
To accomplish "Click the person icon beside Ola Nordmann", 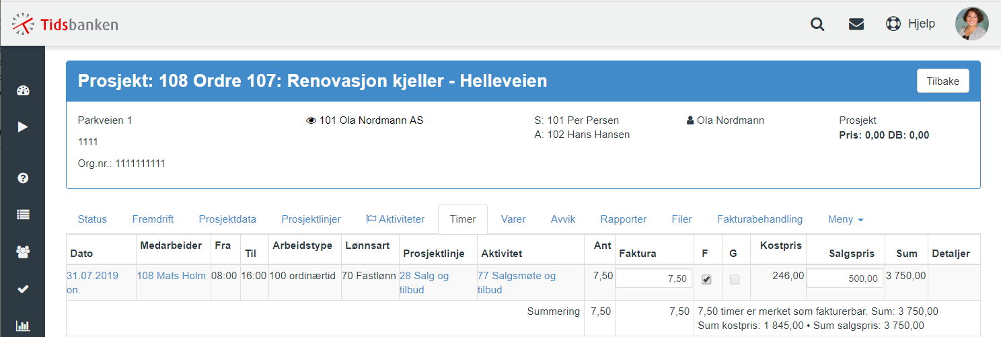I will tap(690, 121).
